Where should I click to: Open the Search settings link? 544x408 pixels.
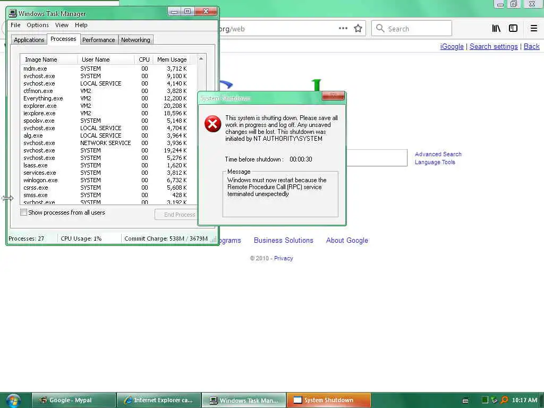[494, 47]
